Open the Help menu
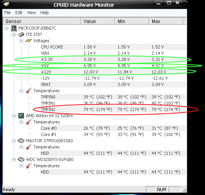Screen dimensions: 205x195 point(45,13)
